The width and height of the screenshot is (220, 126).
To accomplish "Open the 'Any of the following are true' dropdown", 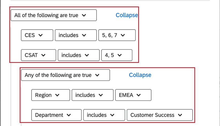I will pos(65,75).
